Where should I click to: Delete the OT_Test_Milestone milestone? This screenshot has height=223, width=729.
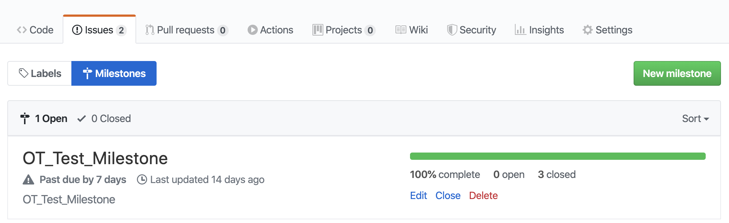[x=483, y=195]
